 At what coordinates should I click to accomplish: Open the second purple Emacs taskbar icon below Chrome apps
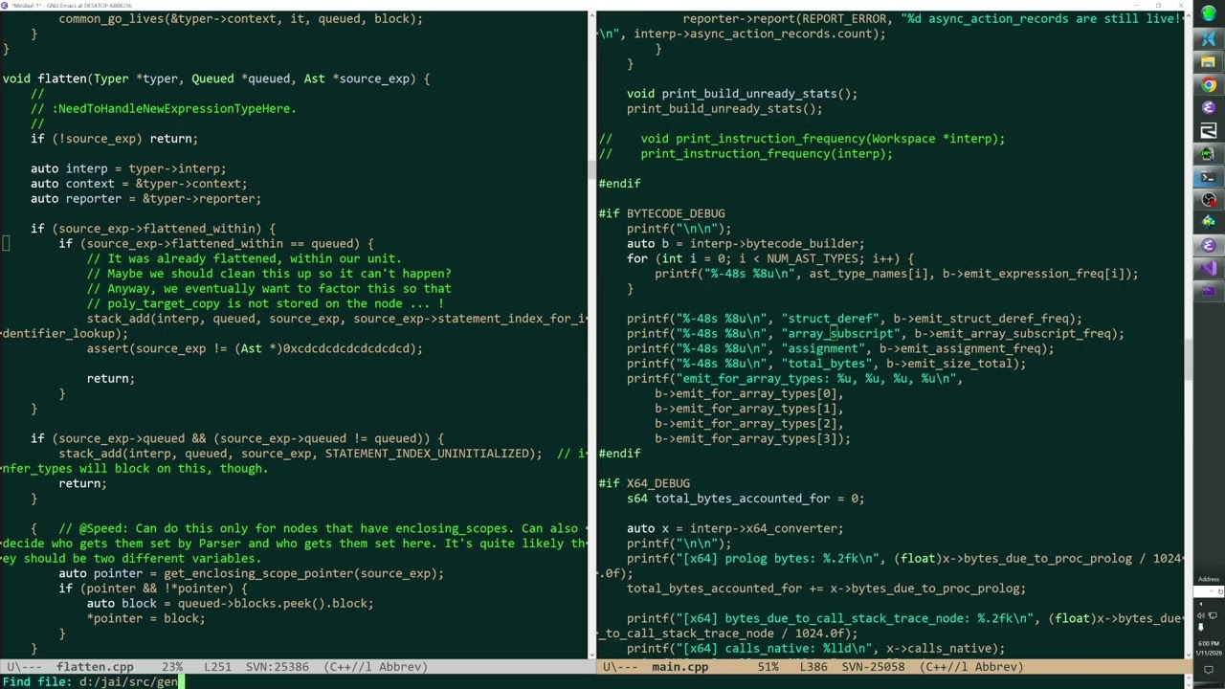[x=1208, y=245]
